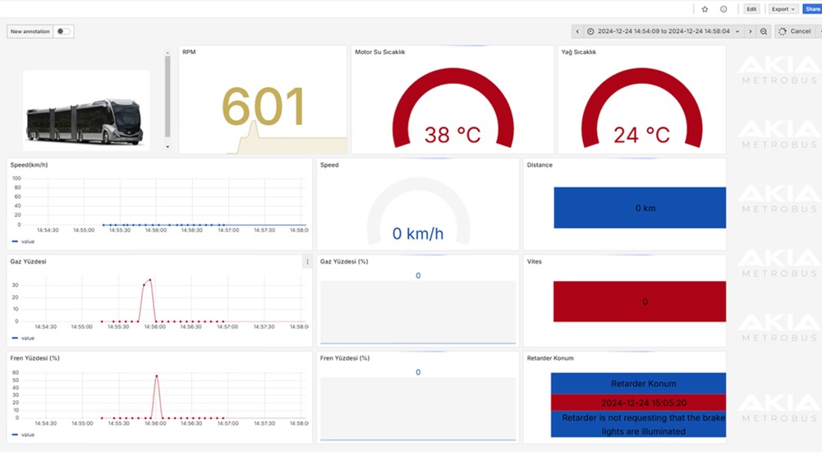
Task: Click the image panel scrollbar
Action: (x=168, y=97)
